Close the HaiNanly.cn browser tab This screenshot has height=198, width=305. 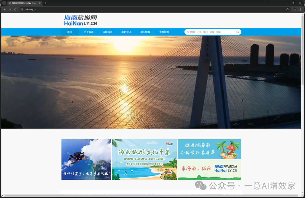pos(40,3)
